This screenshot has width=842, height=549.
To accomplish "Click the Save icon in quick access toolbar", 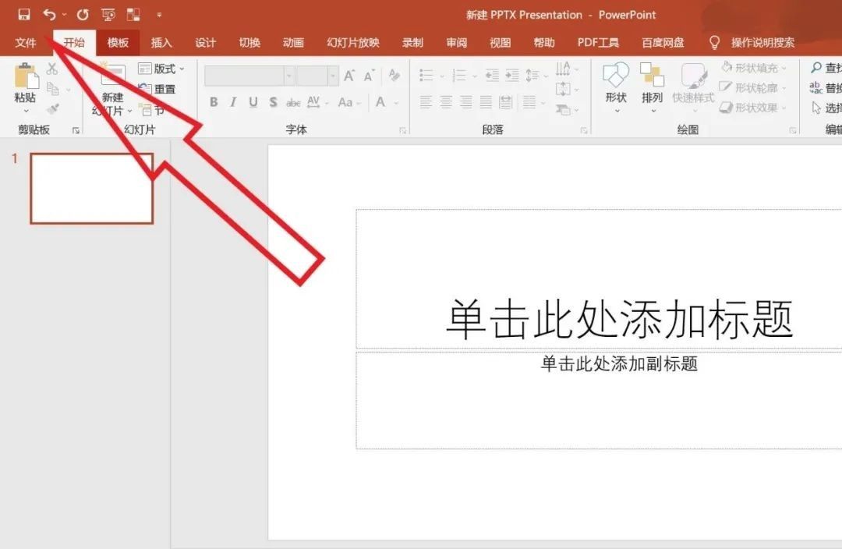I will click(x=23, y=14).
